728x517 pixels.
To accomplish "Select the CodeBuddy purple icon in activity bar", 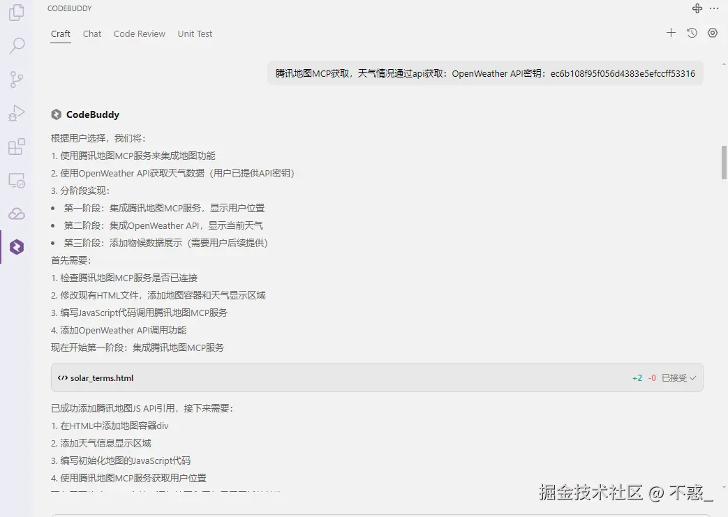I will pos(17,247).
